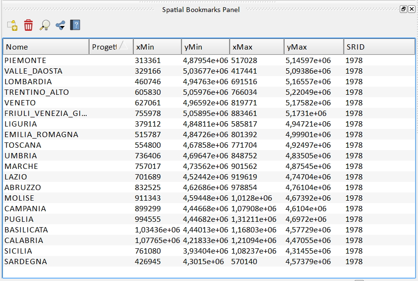Sort by the Nome column header

[46, 47]
